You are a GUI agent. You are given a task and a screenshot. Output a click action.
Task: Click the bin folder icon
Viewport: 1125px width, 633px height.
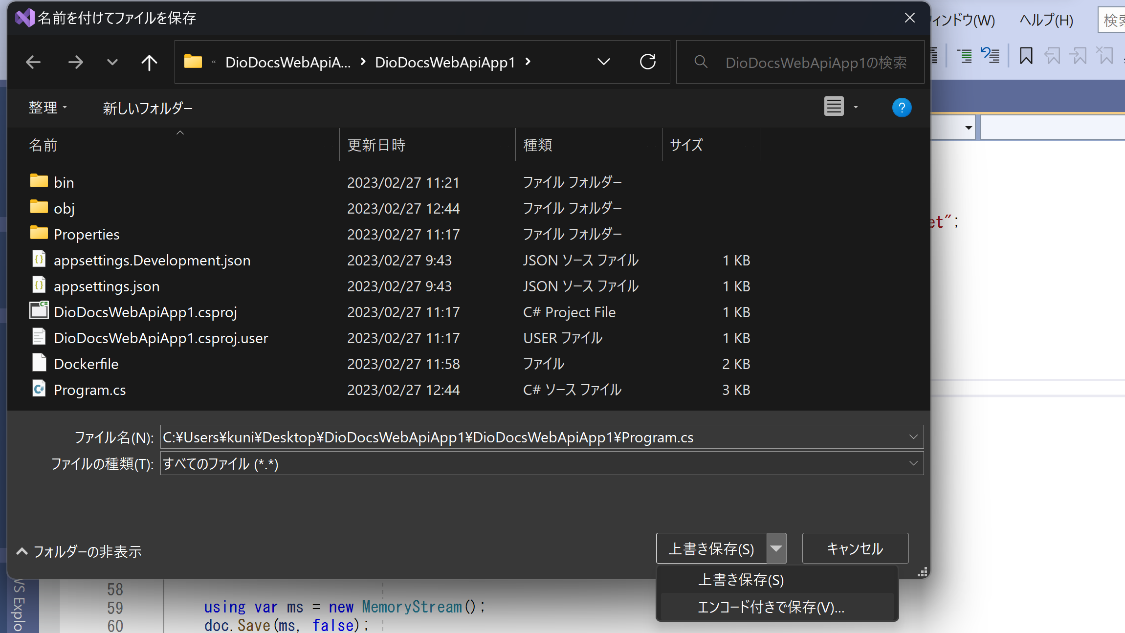pos(39,181)
